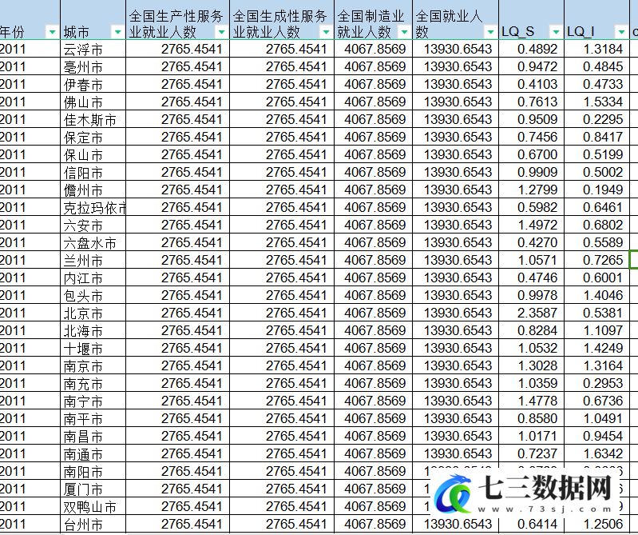Image resolution: width=638 pixels, height=535 pixels.
Task: Select the 包头市 city cell
Action: pyautogui.click(x=93, y=295)
